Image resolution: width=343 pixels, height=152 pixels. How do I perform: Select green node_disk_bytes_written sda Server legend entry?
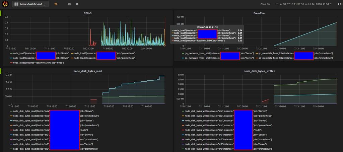coord(224,111)
